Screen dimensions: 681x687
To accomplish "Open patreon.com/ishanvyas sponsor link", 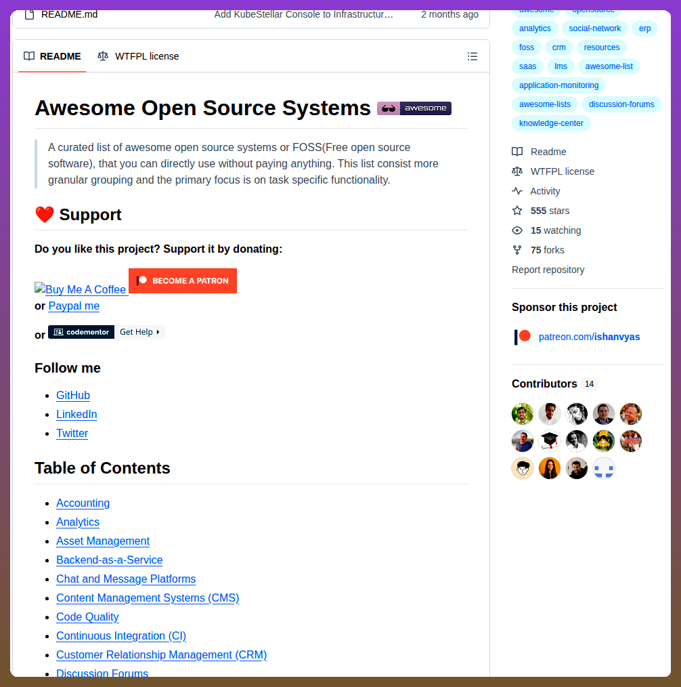I will (x=589, y=337).
